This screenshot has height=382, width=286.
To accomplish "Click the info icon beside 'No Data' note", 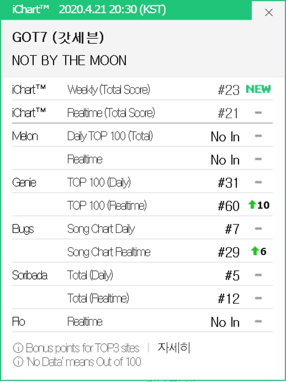I will tap(18, 362).
